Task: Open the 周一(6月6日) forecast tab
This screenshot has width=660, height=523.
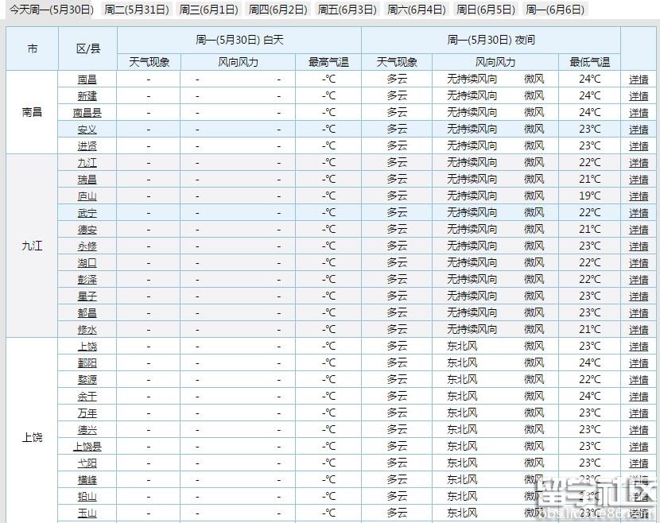Action: [x=555, y=10]
